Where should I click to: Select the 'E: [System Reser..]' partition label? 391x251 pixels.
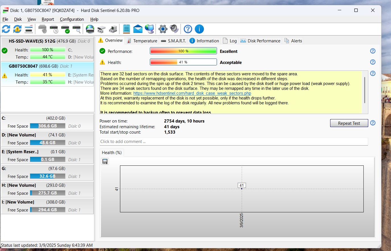pos(20,152)
